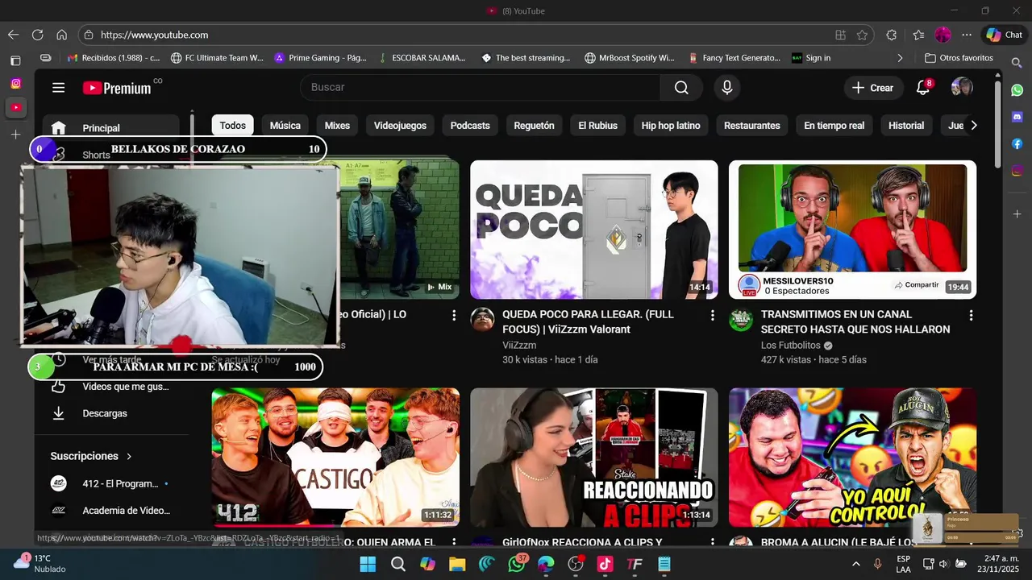Open the Facebook icon in the Edge sidebar
The image size is (1032, 580).
click(1017, 143)
